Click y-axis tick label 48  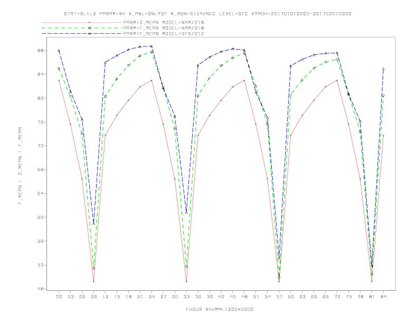[x=41, y=289]
